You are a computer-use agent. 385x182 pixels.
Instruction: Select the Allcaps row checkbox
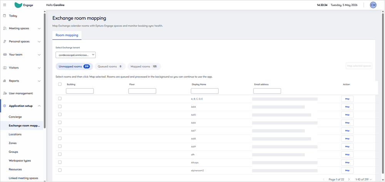[60, 162]
